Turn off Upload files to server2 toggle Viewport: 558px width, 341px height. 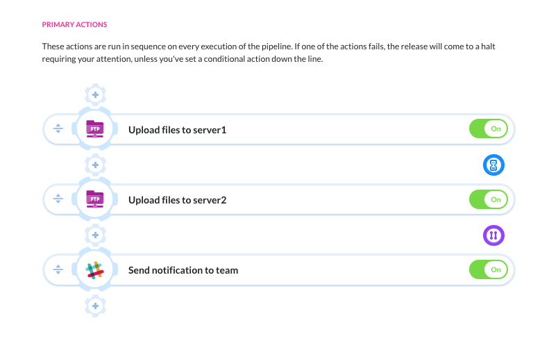489,199
